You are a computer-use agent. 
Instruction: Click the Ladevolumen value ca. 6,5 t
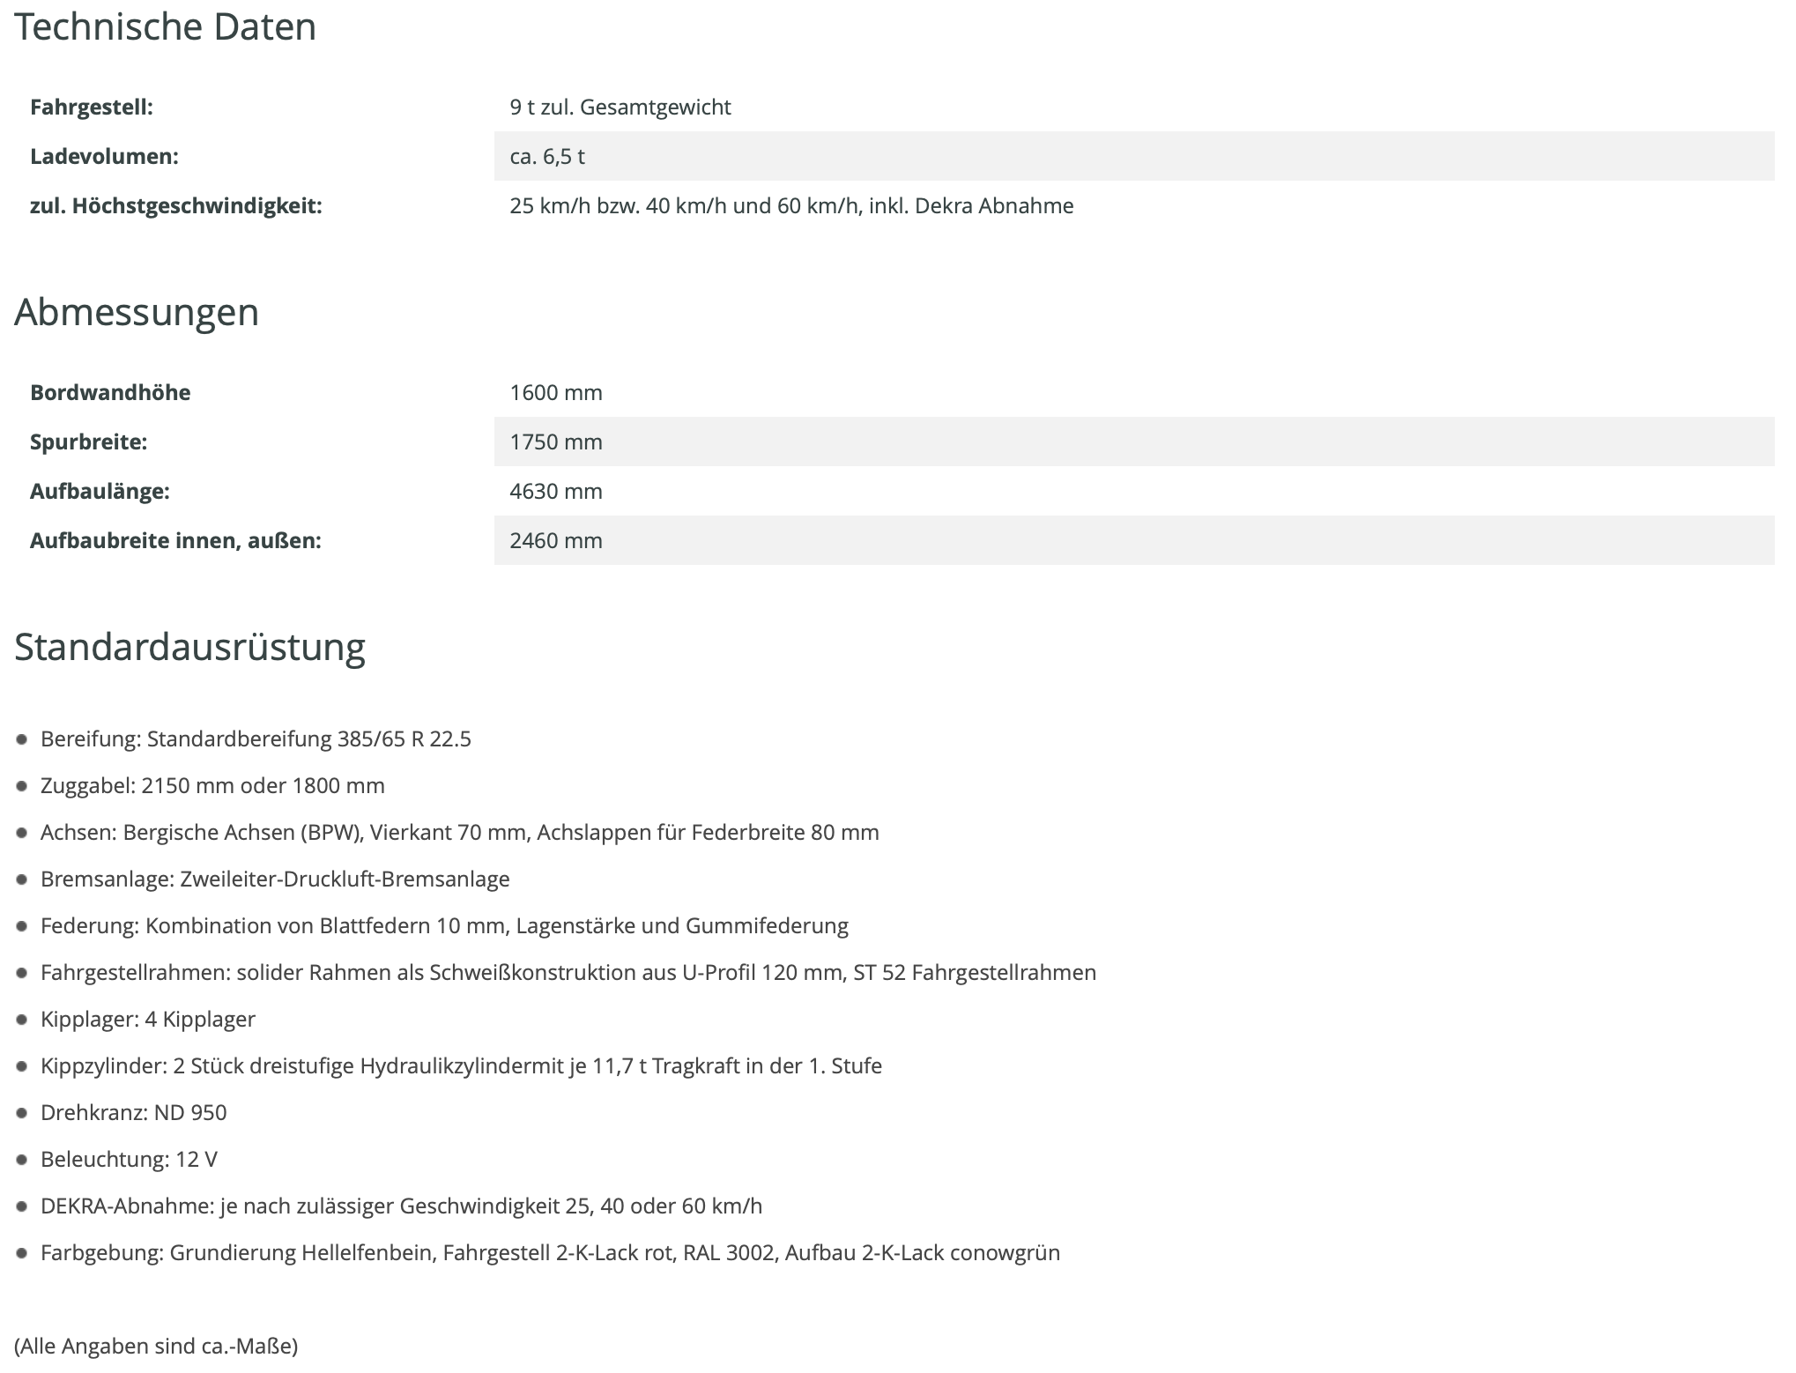pyautogui.click(x=546, y=156)
